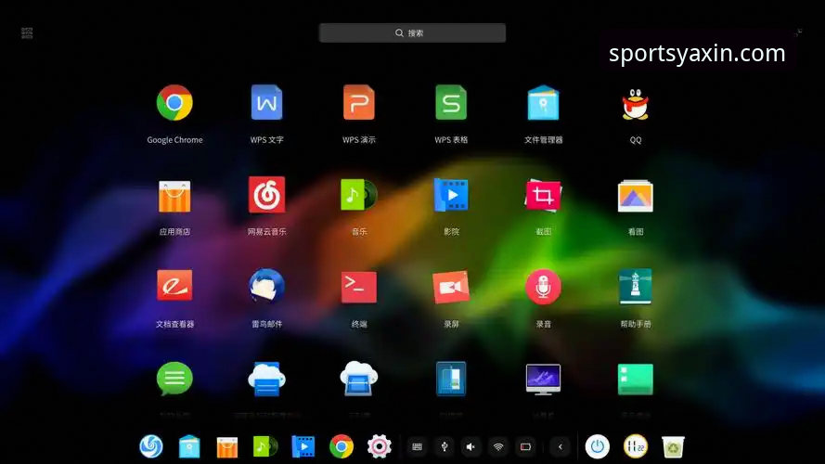This screenshot has height=464, width=825.
Task: Open the cloud printer app icon
Action: 266,379
